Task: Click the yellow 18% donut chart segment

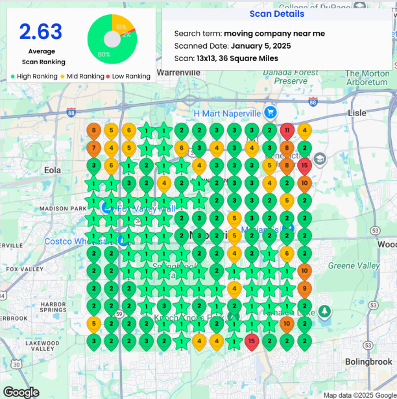Action: coord(122,25)
